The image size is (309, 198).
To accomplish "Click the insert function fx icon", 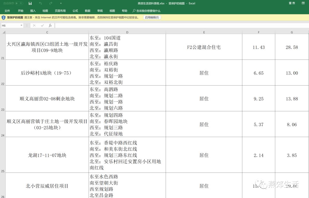I will [x=50, y=25].
